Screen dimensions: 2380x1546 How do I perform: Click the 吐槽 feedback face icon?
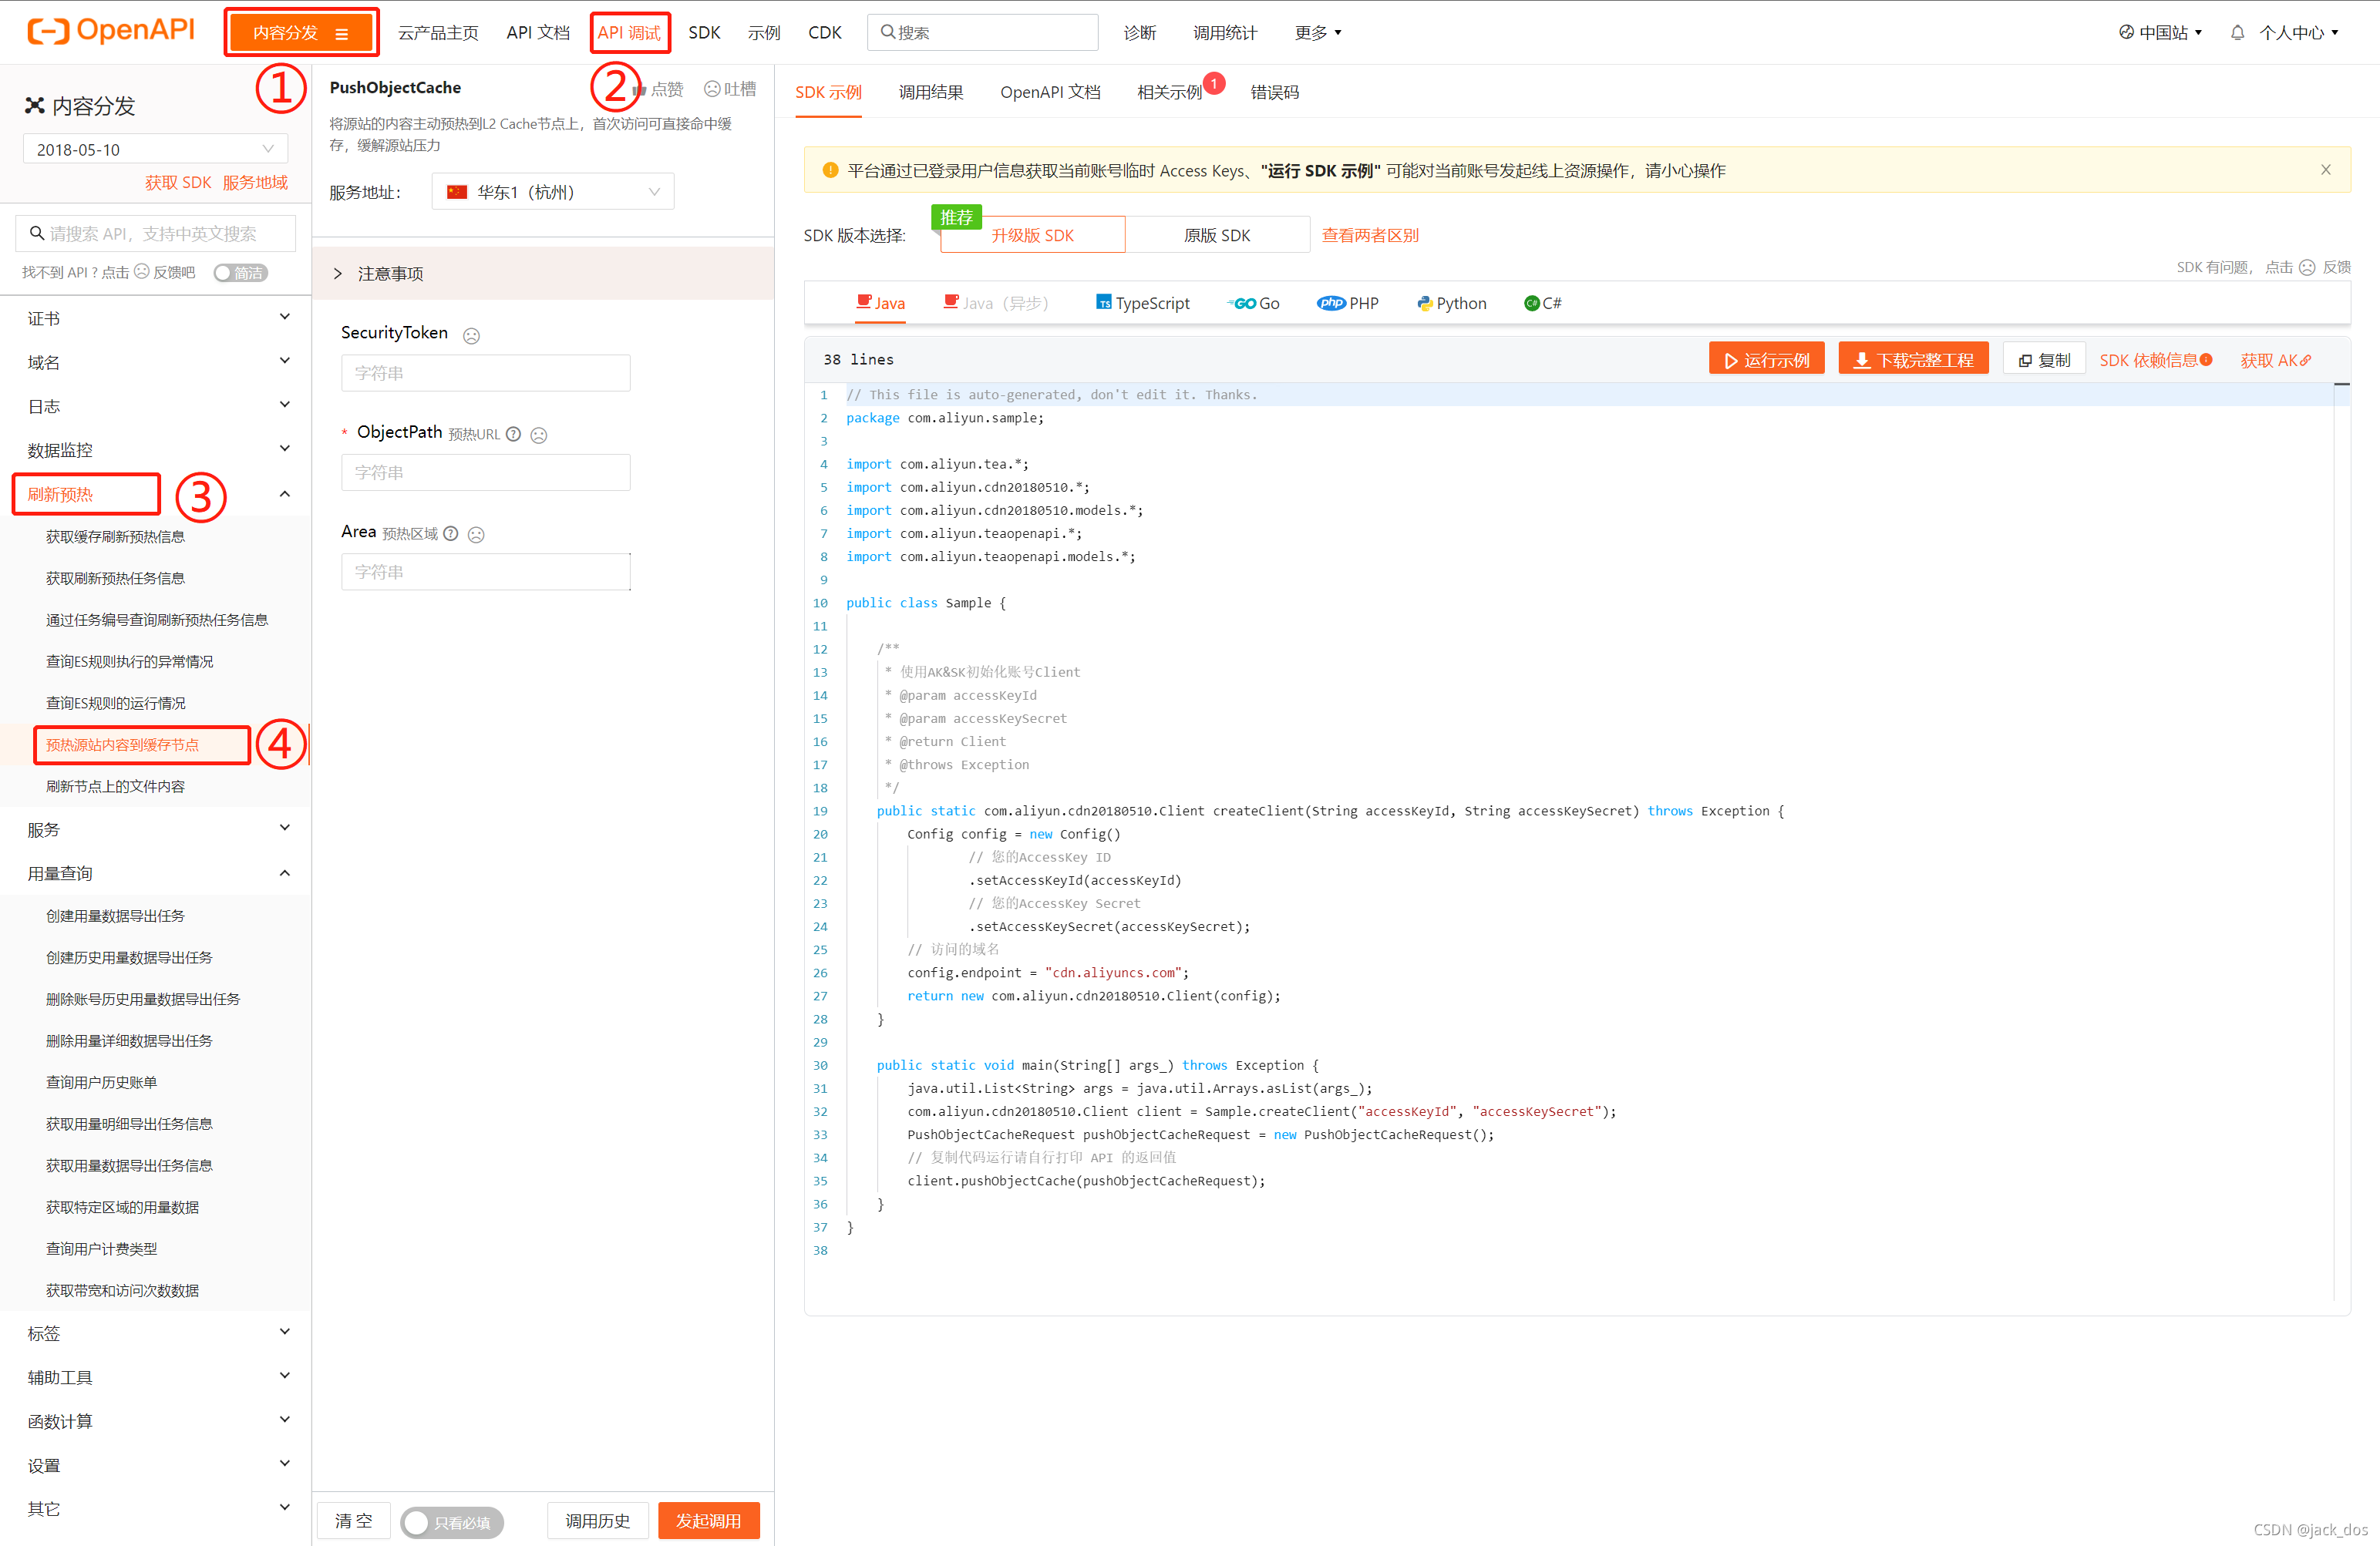tap(712, 89)
